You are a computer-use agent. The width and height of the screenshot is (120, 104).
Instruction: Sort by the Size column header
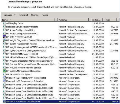(x=111, y=20)
